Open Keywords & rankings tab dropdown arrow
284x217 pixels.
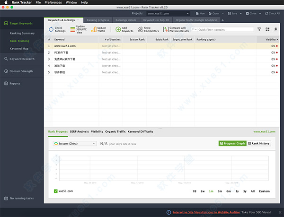pyautogui.click(x=78, y=20)
